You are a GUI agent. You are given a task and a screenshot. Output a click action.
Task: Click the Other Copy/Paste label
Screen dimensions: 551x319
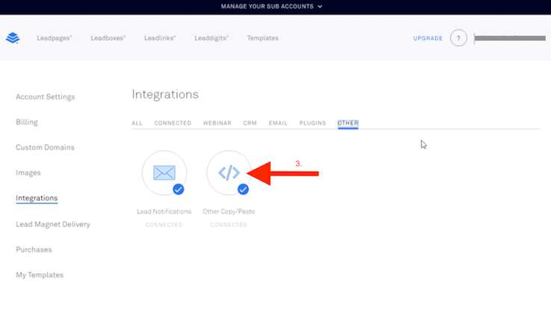(x=229, y=211)
